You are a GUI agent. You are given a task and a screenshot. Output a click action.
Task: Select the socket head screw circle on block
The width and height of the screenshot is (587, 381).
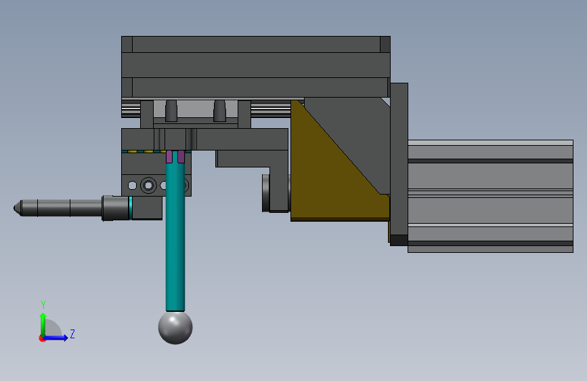coord(148,185)
